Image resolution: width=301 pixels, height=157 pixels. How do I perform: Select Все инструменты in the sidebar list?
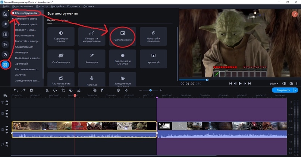coord(26,13)
